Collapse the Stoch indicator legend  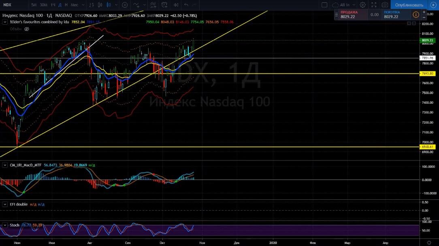coord(5,225)
